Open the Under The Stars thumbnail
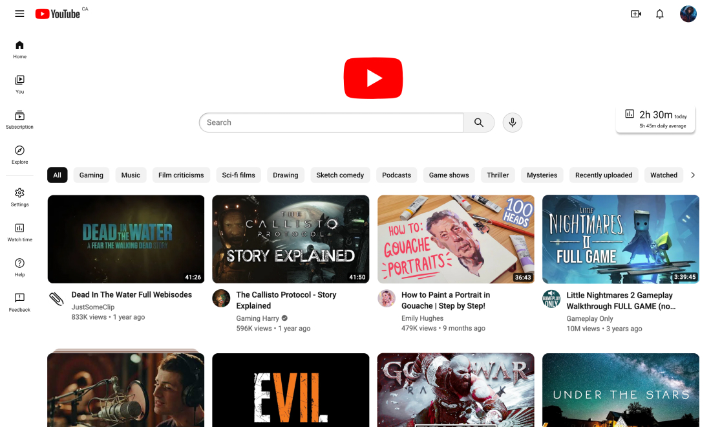This screenshot has width=711, height=427. (621, 390)
